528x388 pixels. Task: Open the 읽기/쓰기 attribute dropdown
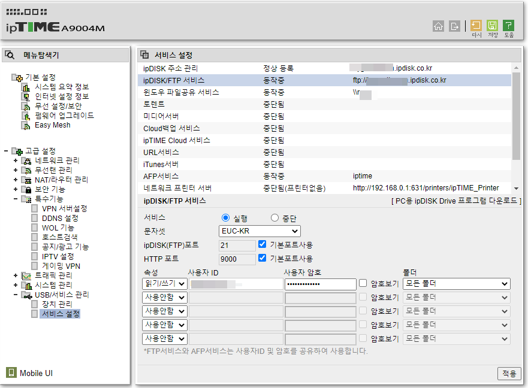click(165, 284)
